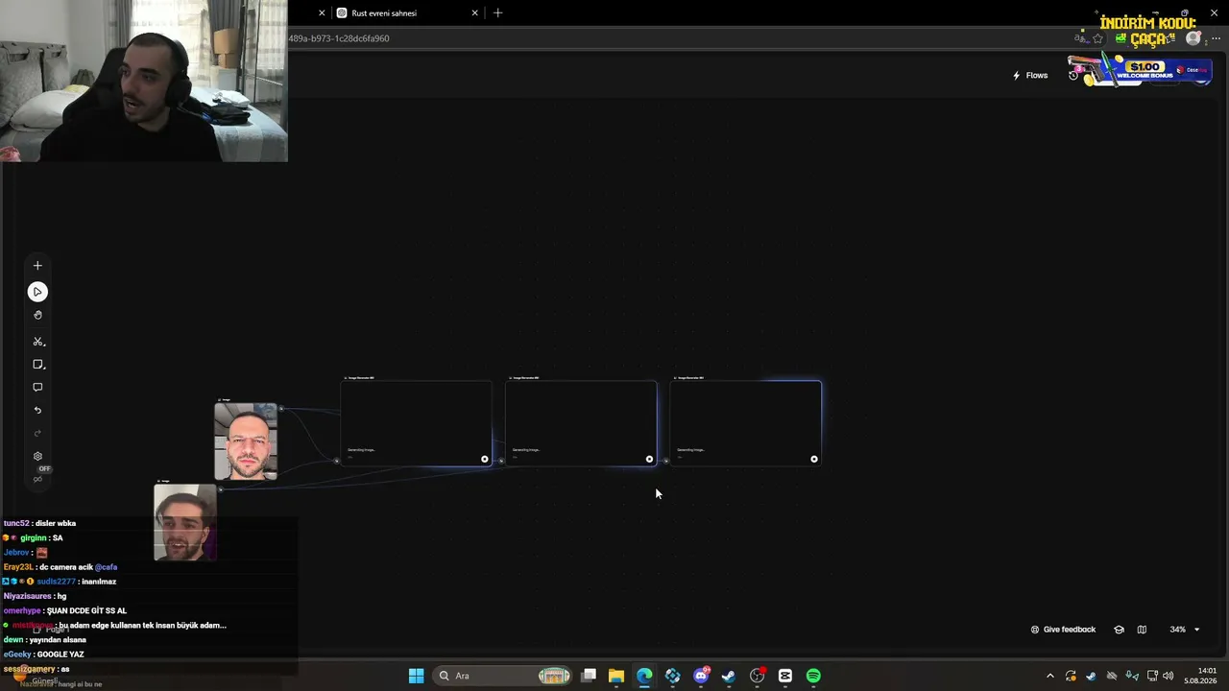Undo the last canvas action

[37, 411]
